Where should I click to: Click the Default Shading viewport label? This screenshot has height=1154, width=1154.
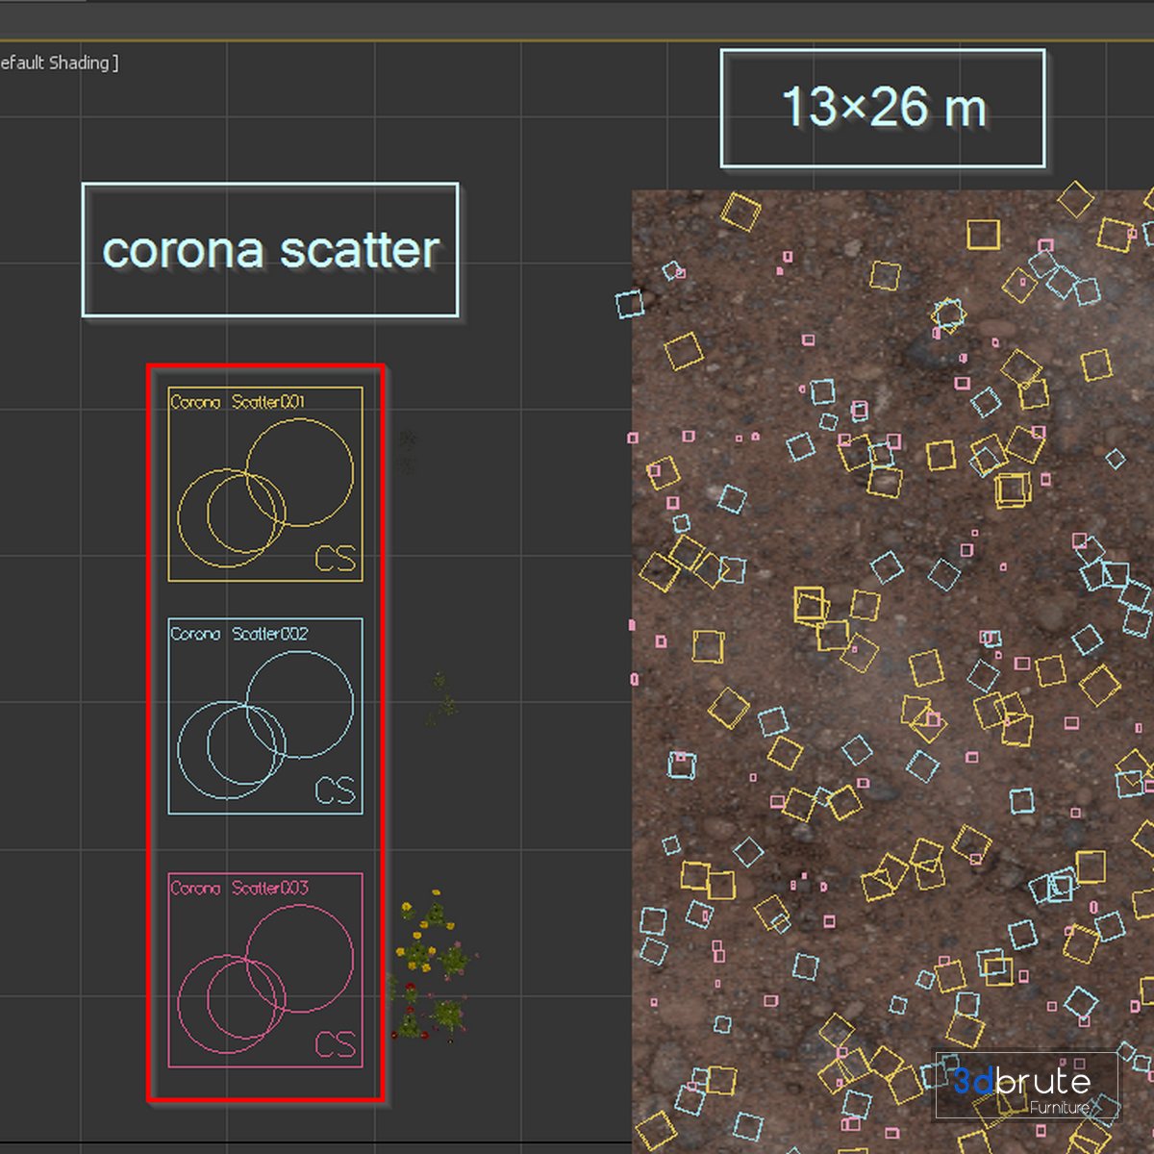pyautogui.click(x=59, y=63)
